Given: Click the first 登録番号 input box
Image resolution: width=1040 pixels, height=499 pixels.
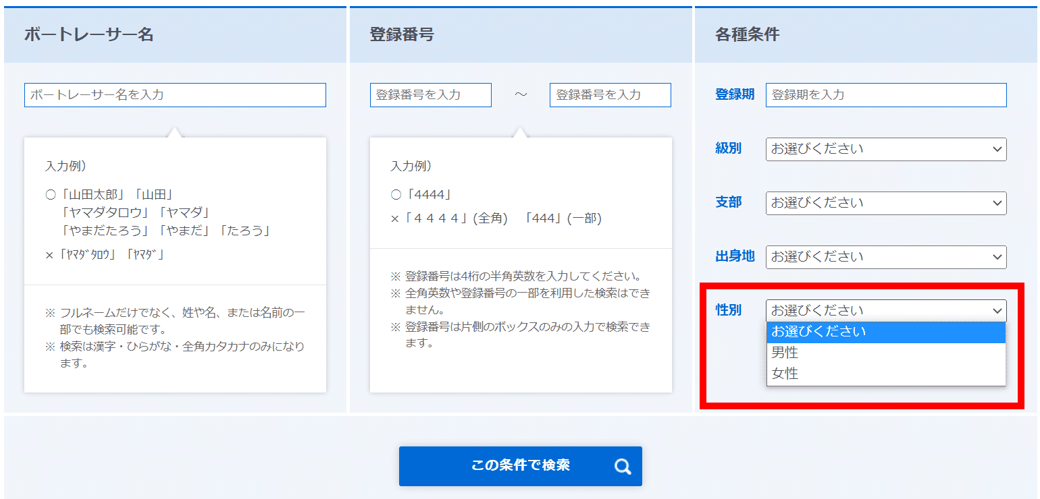Looking at the screenshot, I should (x=430, y=95).
